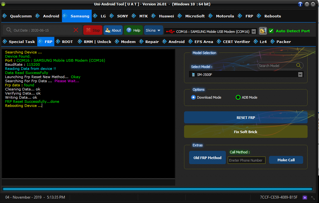Click the red USB icon beside COM16
The width and height of the screenshot is (319, 203).
170,32
